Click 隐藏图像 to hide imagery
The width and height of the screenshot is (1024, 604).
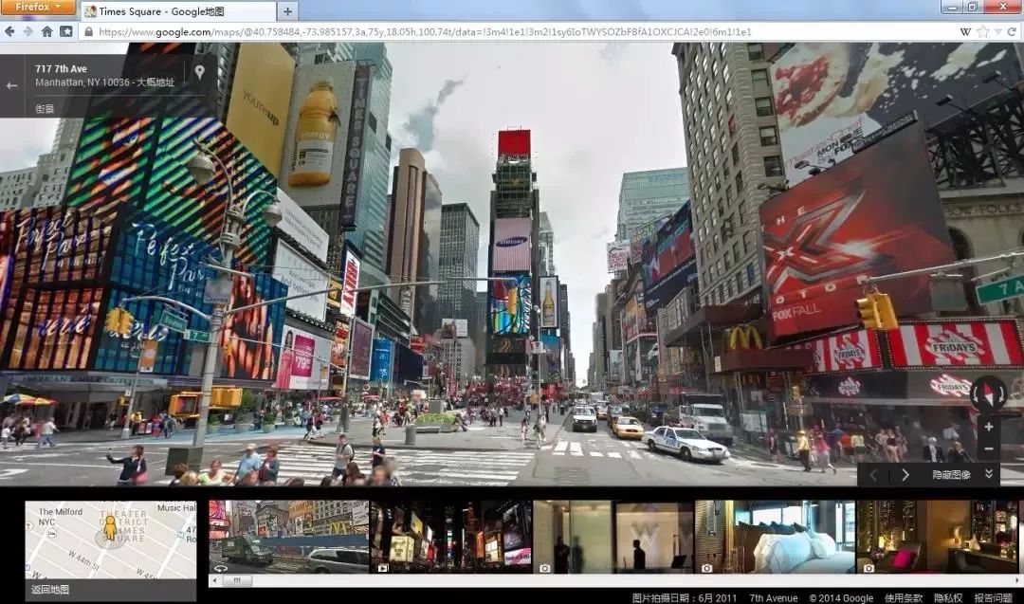point(951,475)
